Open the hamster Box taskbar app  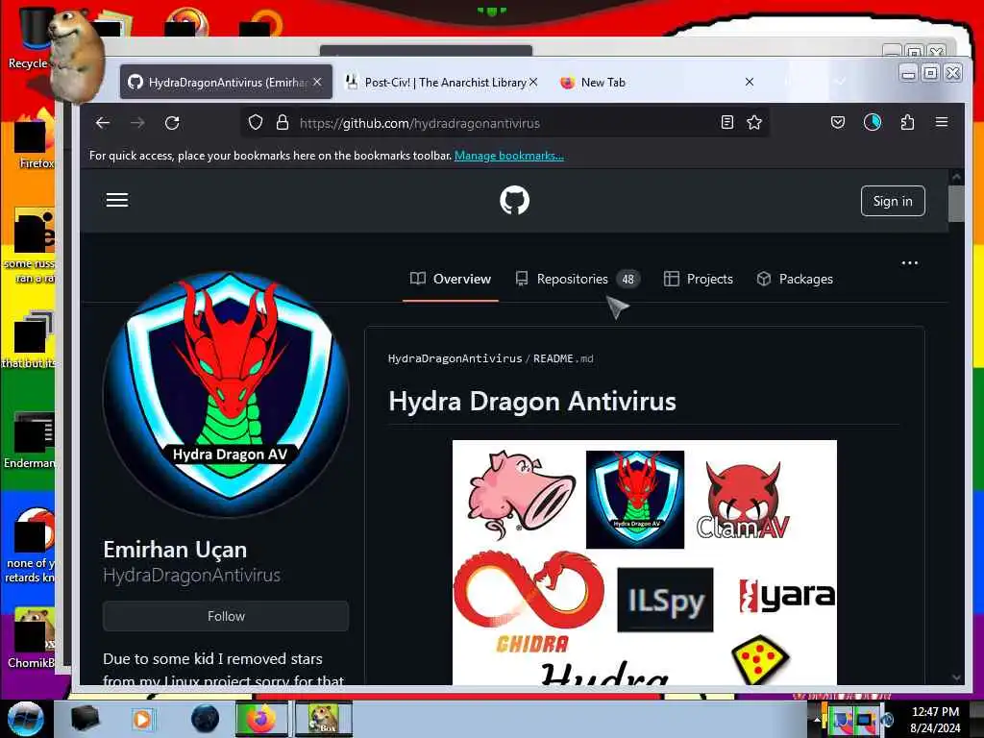coord(324,719)
